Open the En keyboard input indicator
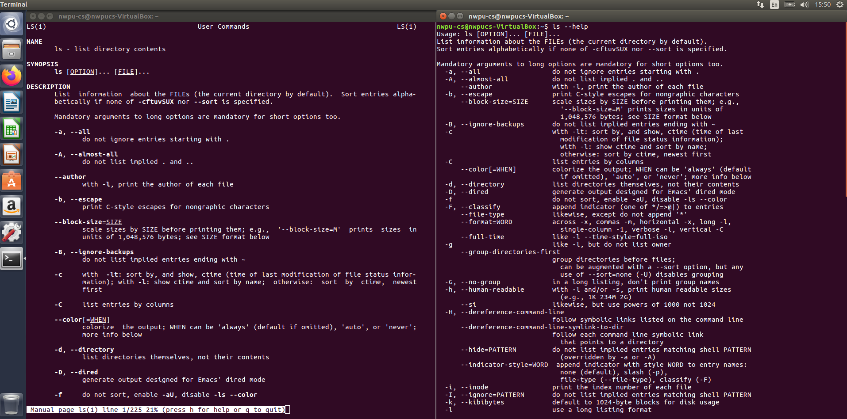The image size is (847, 419). [x=774, y=4]
